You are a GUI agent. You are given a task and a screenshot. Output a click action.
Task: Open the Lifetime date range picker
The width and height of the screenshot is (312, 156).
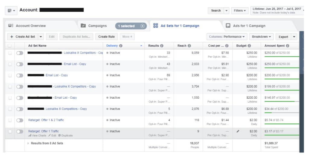(277, 11)
